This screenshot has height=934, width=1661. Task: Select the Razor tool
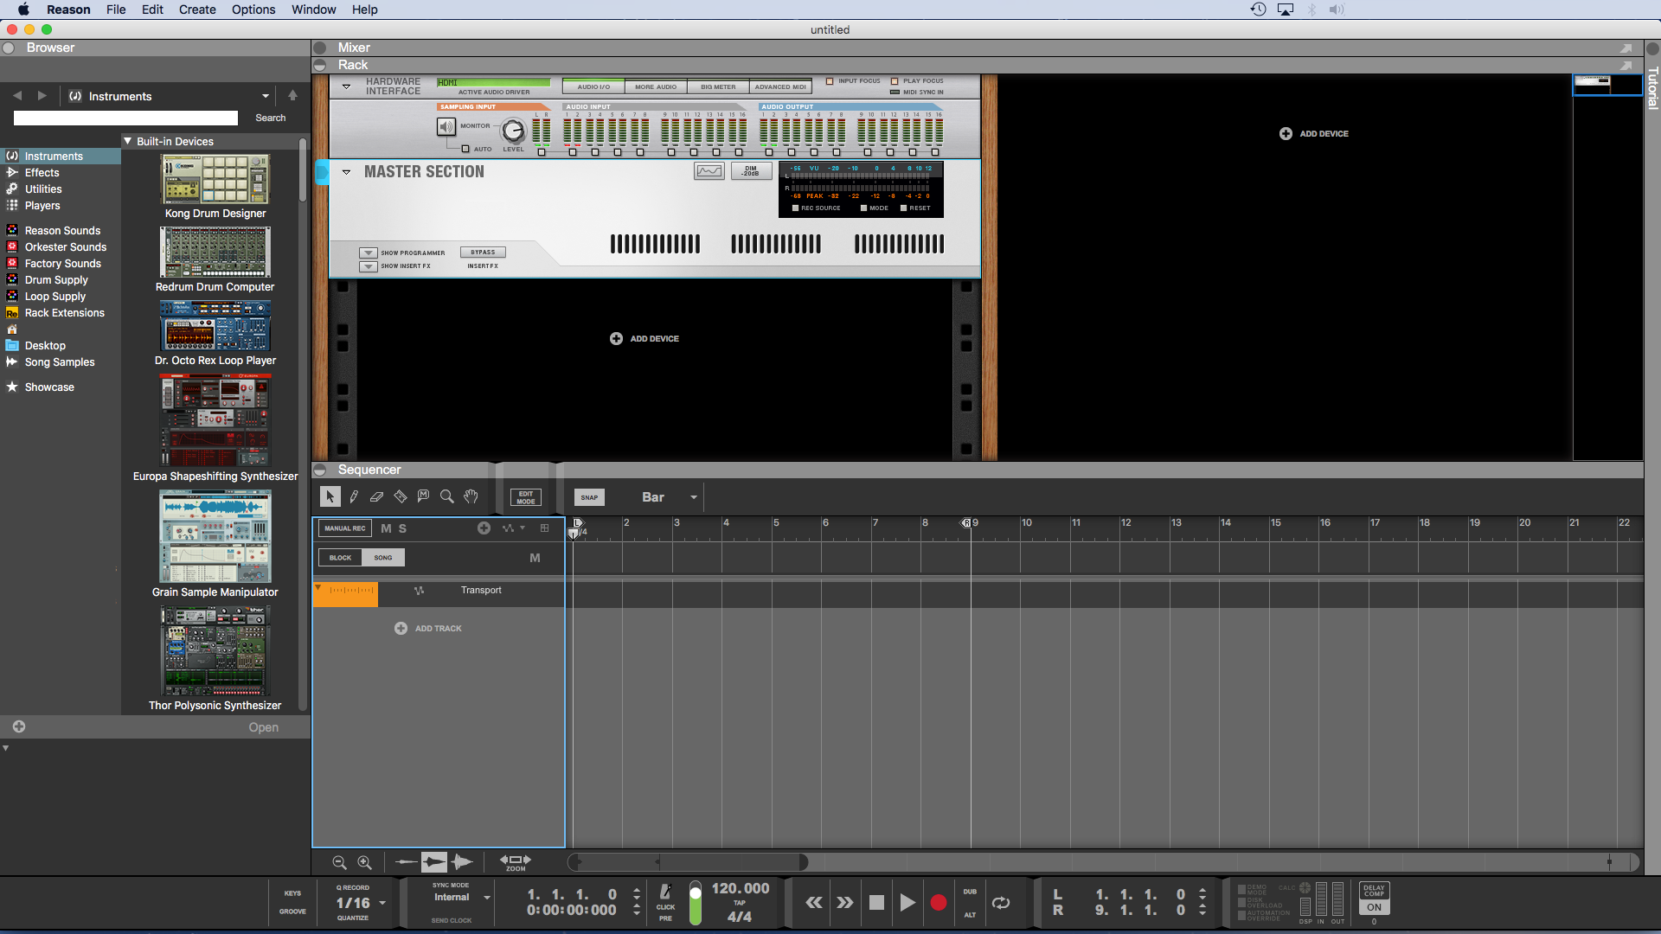tap(401, 496)
